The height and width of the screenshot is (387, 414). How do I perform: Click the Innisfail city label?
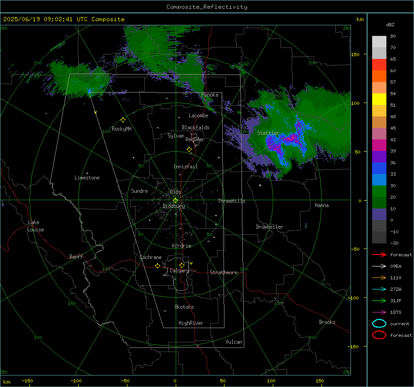186,167
